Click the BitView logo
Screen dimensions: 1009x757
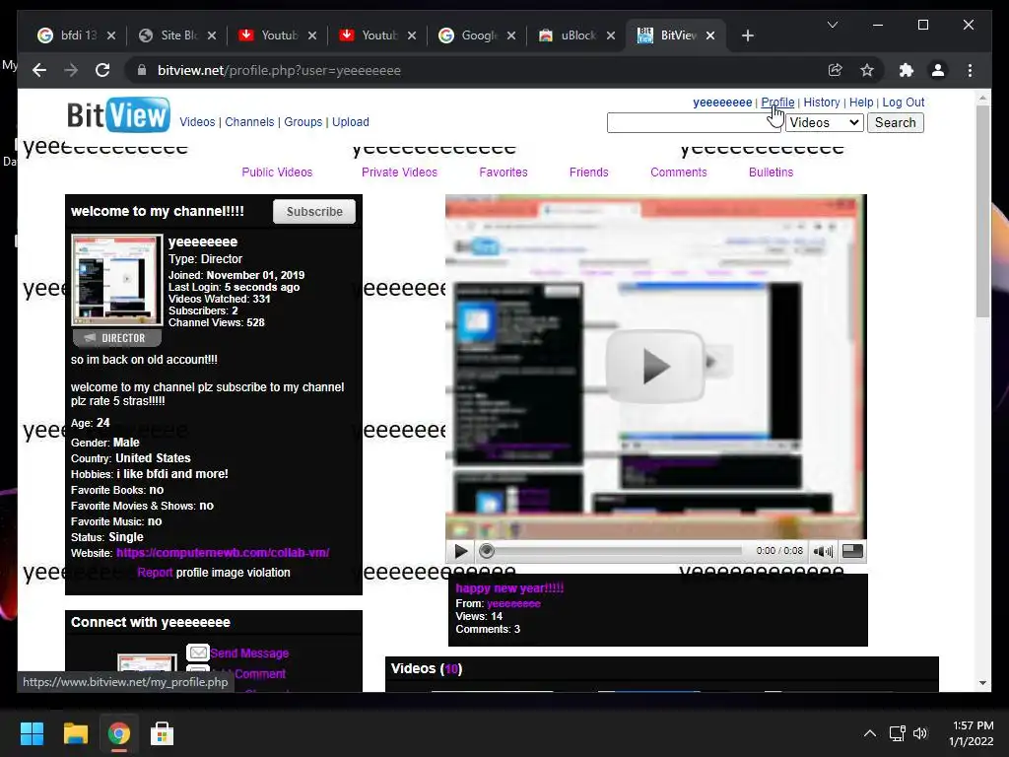pyautogui.click(x=118, y=114)
